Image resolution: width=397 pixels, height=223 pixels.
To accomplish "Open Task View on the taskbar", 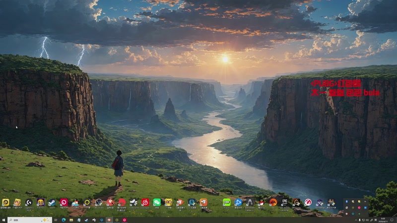I will coord(56,220).
